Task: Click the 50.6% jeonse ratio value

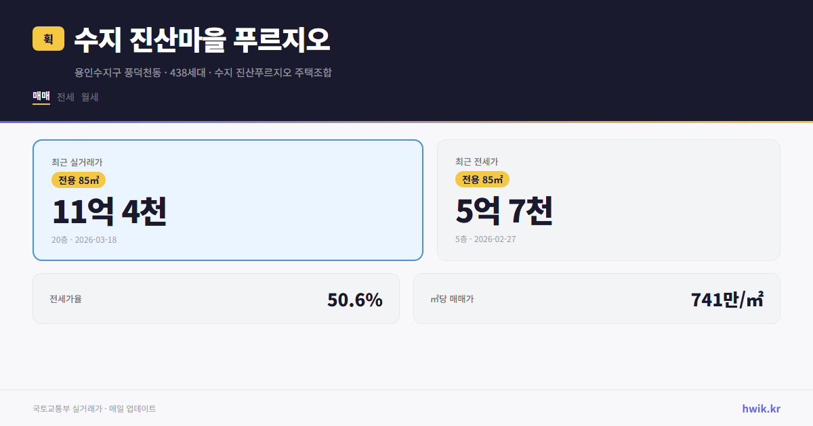Action: [x=354, y=298]
